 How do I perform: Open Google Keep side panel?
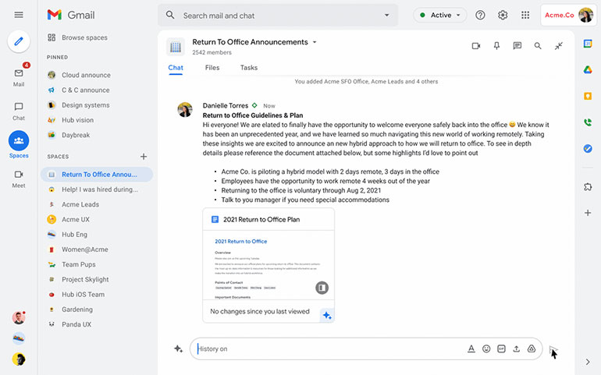(x=588, y=96)
